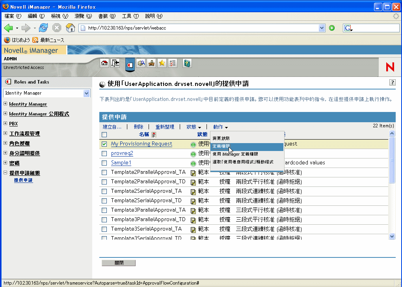Image resolution: width=402 pixels, height=287 pixels.
Task: Click template icon of Template3ParallelApproval_TD
Action: tap(193, 220)
